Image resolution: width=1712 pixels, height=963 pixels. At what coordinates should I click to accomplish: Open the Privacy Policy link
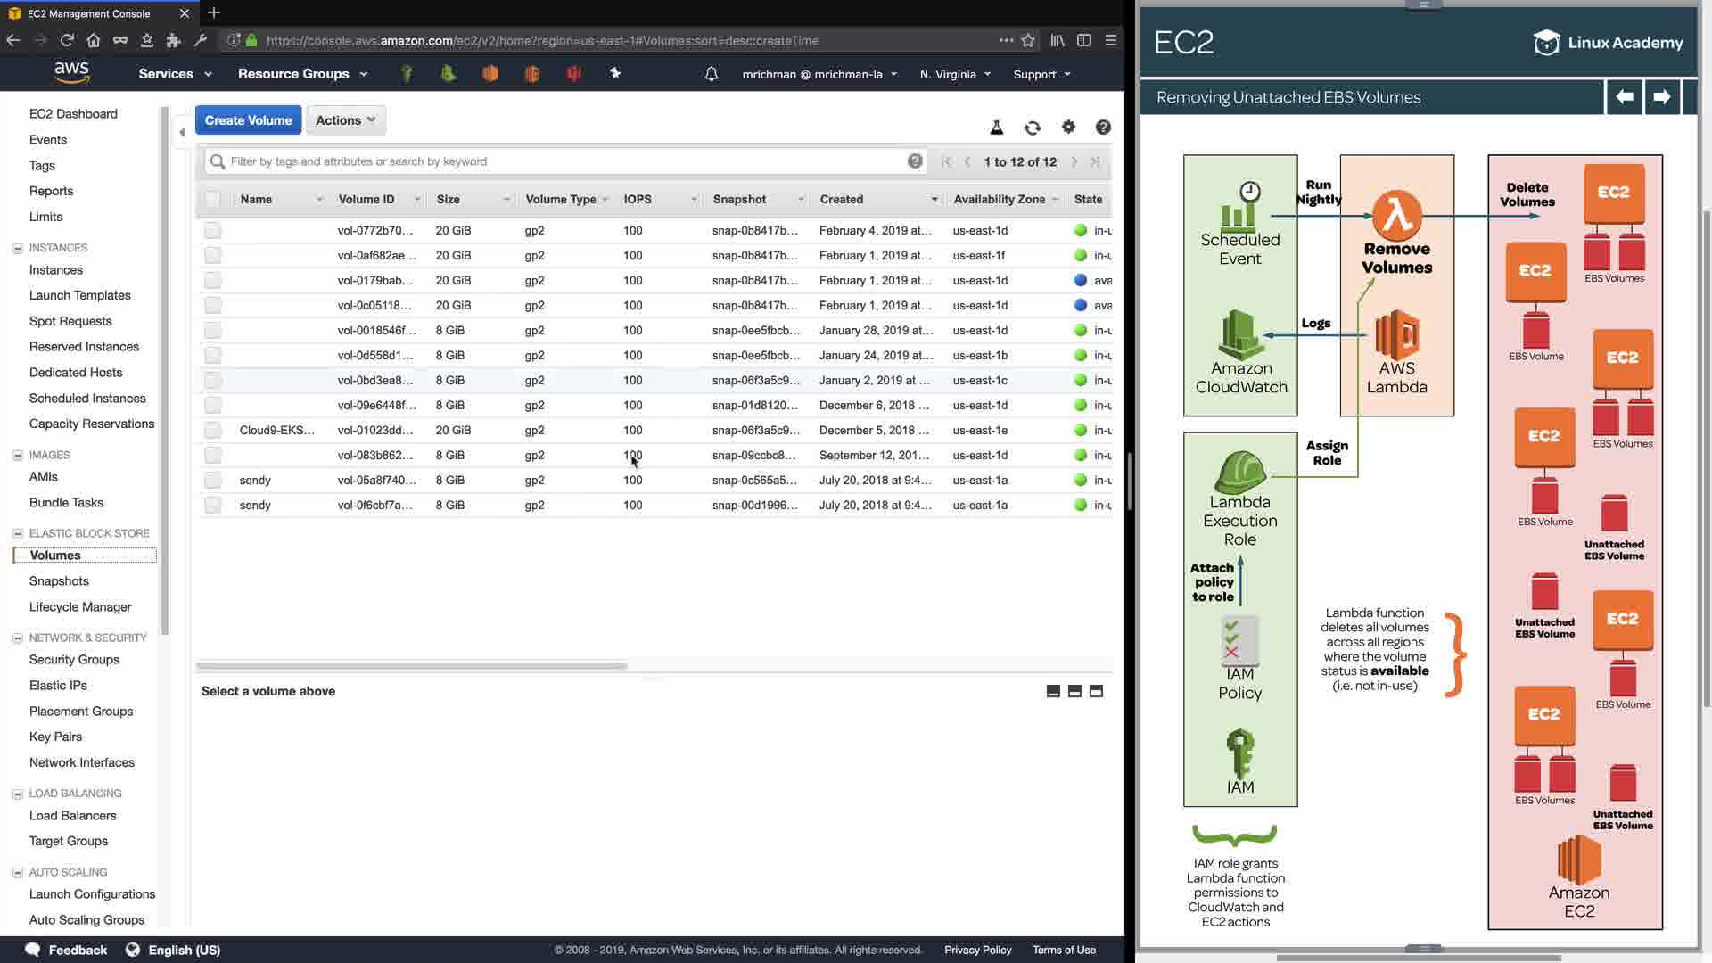[x=977, y=950]
